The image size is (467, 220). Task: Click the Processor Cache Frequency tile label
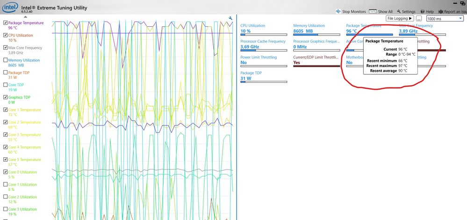click(x=263, y=42)
